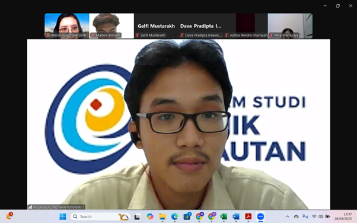Open the clock and date panel

(343, 216)
